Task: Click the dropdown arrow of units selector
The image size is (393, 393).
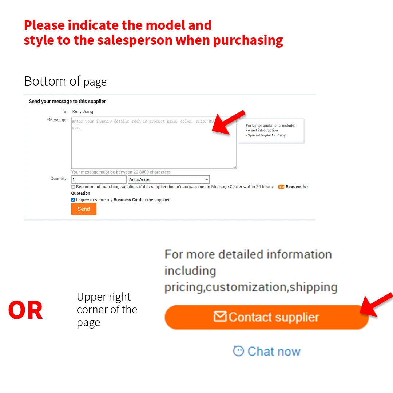Action: pos(207,179)
